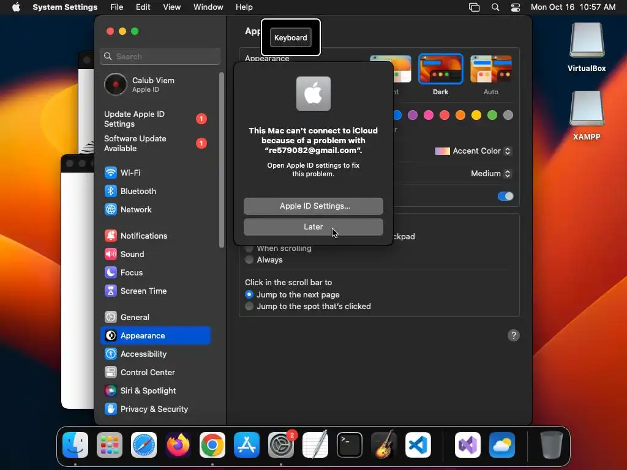This screenshot has width=627, height=470.
Task: Open App Store from the Dock
Action: (247, 445)
